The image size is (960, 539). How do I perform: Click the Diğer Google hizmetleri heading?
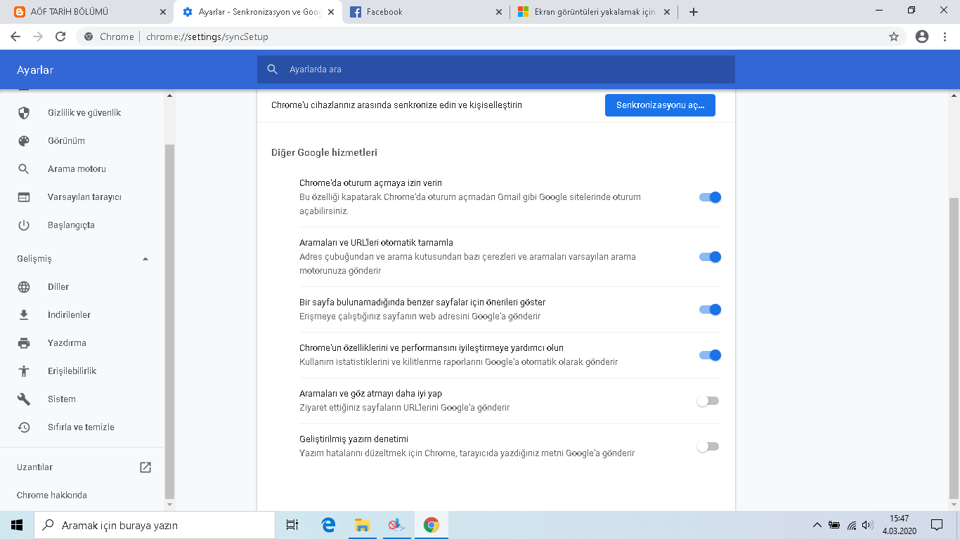click(x=325, y=152)
